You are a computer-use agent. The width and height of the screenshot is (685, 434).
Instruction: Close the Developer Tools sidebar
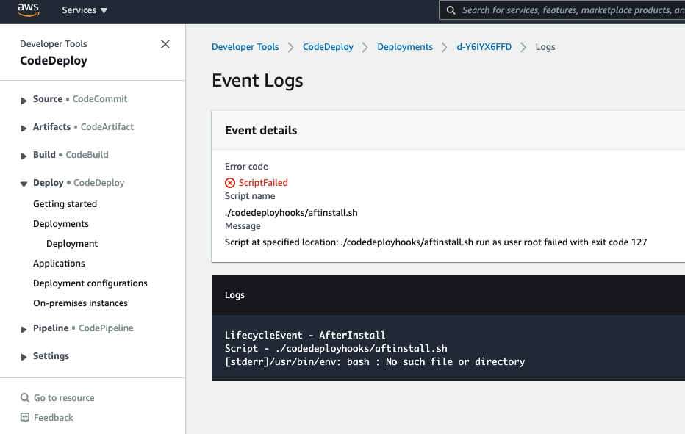tap(165, 44)
